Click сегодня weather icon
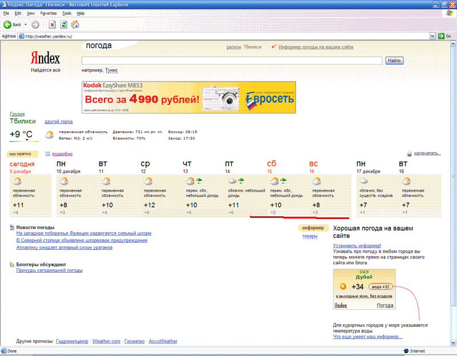 point(17,181)
